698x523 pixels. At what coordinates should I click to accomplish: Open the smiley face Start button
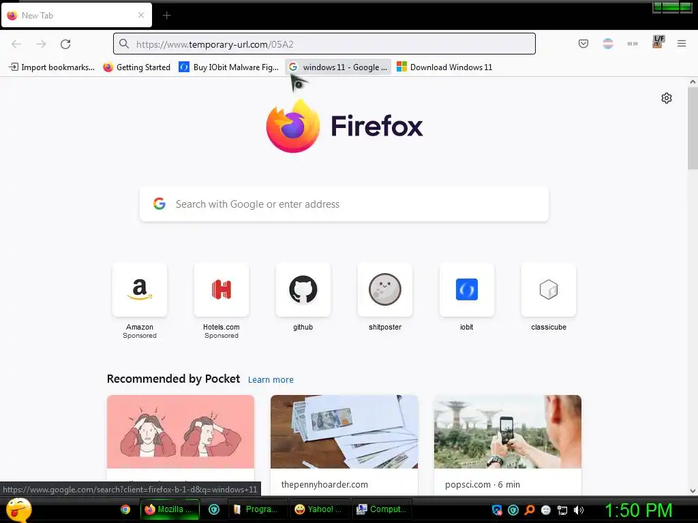(x=18, y=509)
